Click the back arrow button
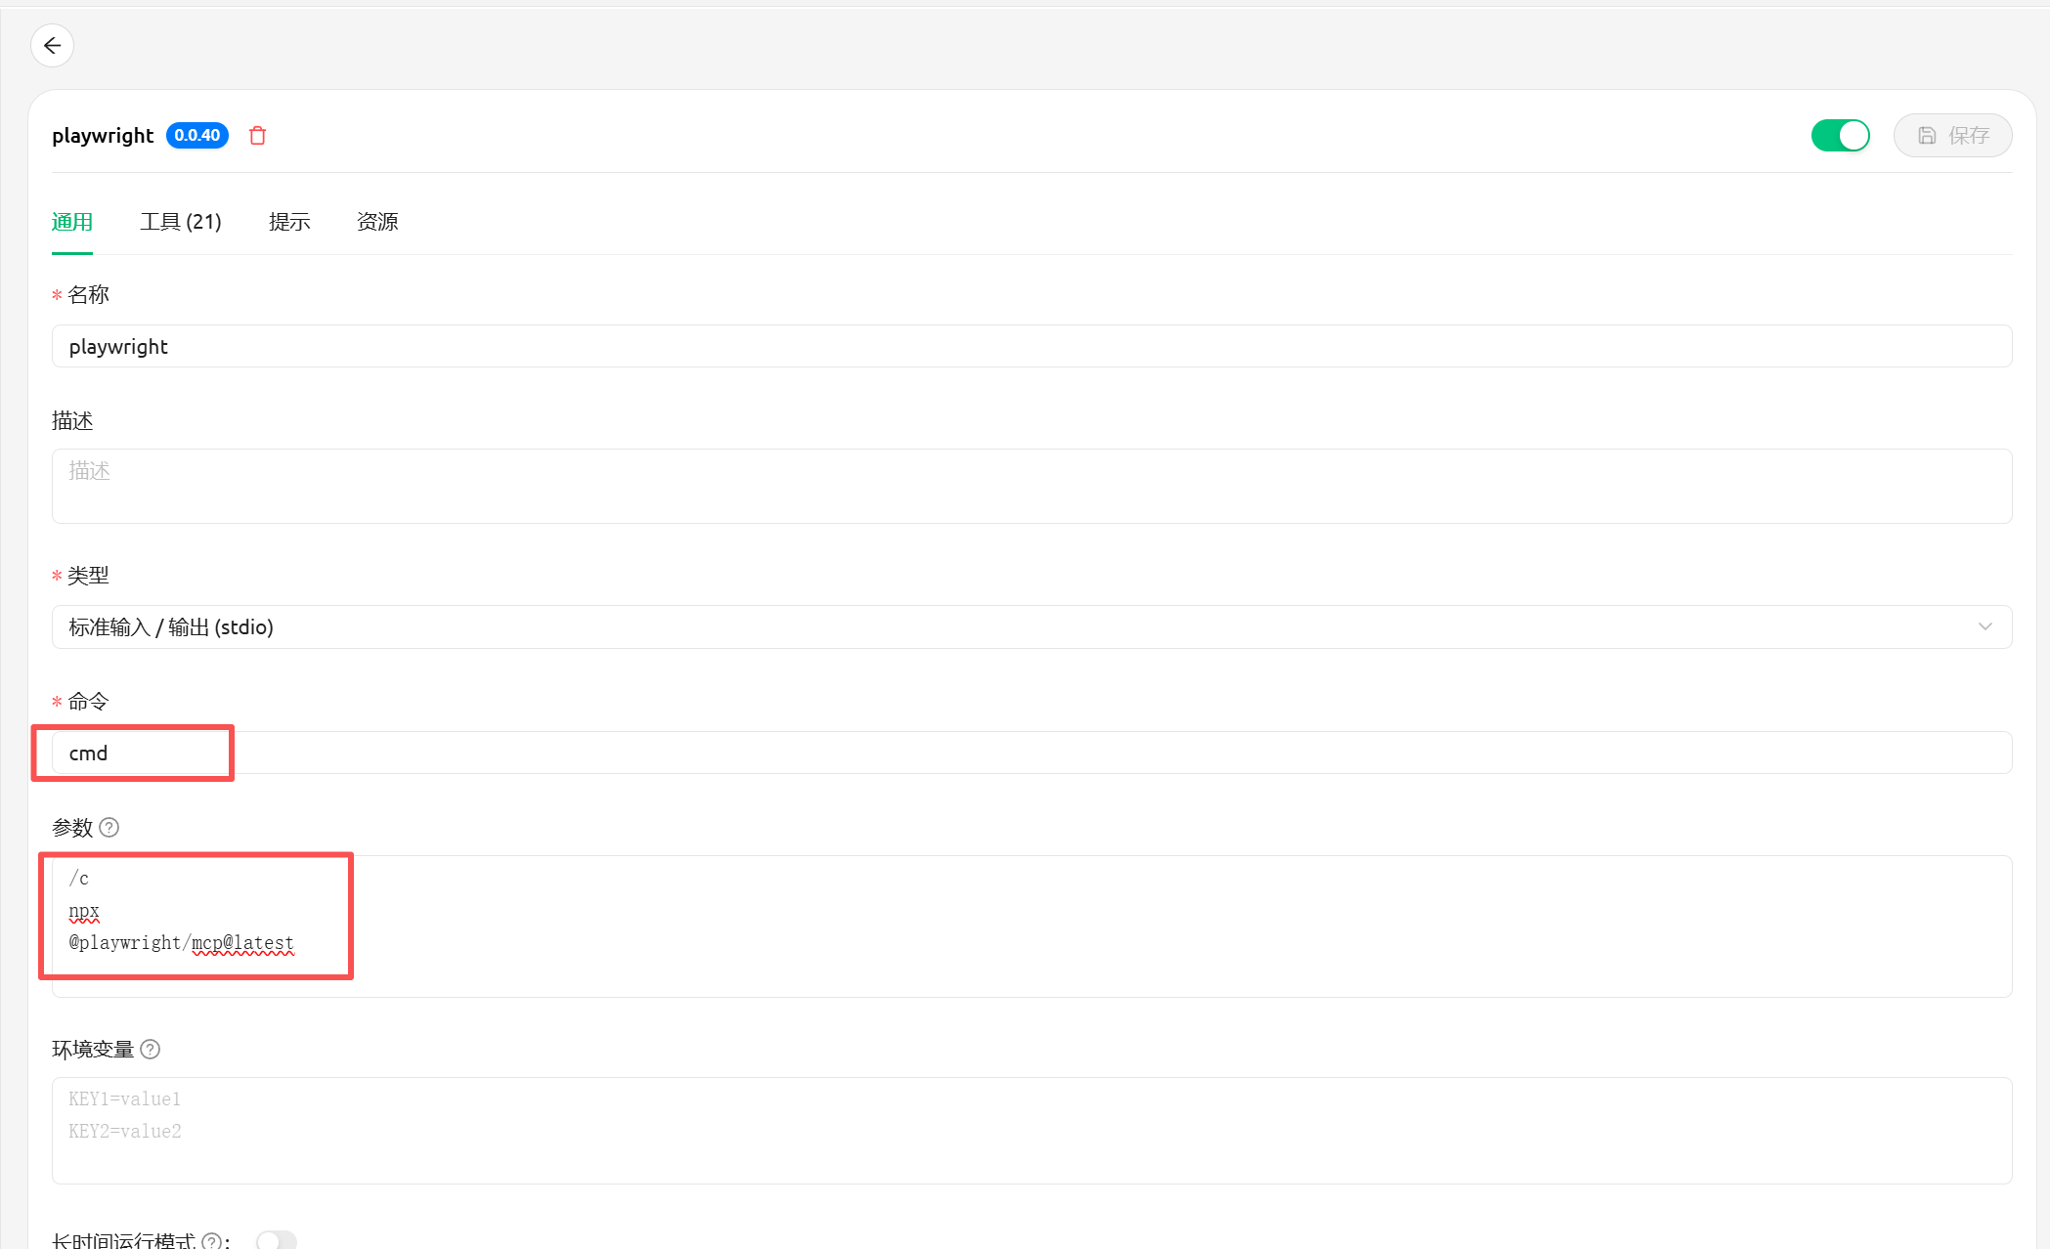Screen dimensions: 2050x1249 click(x=52, y=46)
